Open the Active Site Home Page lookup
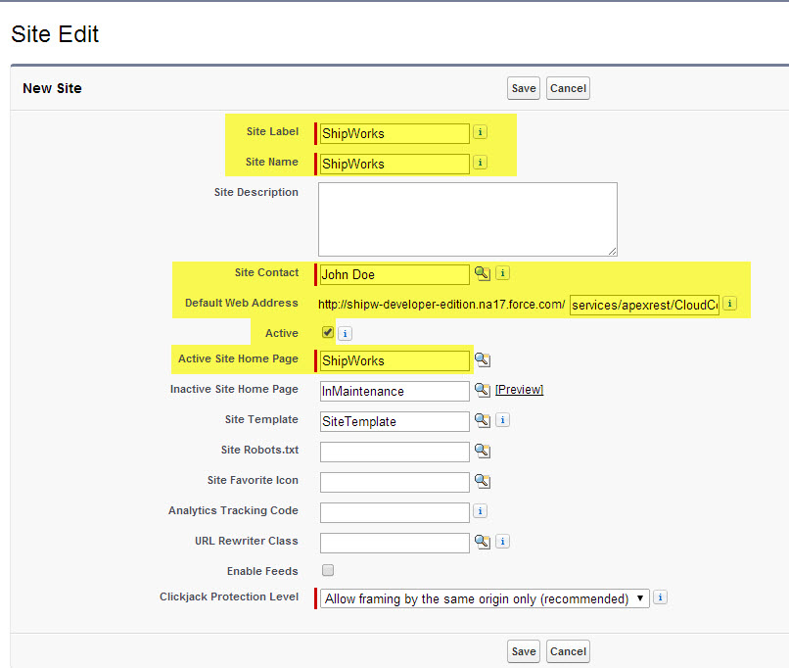 point(483,359)
